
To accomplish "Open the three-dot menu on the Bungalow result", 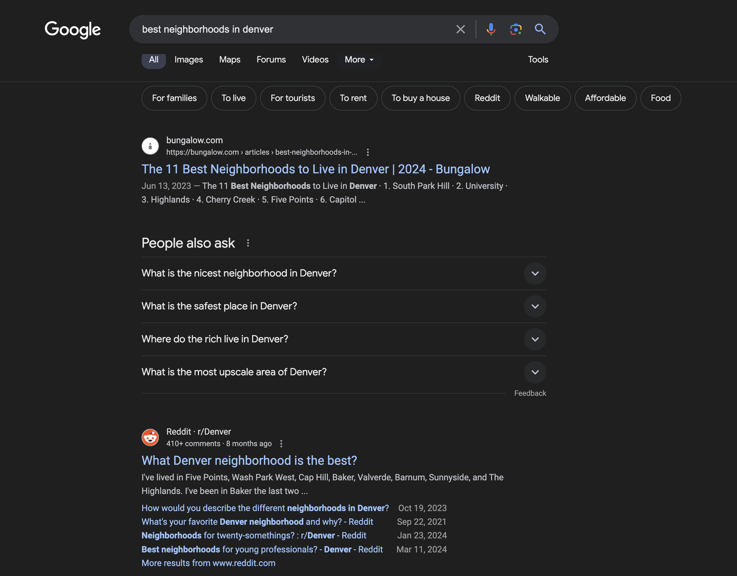I will tap(368, 152).
